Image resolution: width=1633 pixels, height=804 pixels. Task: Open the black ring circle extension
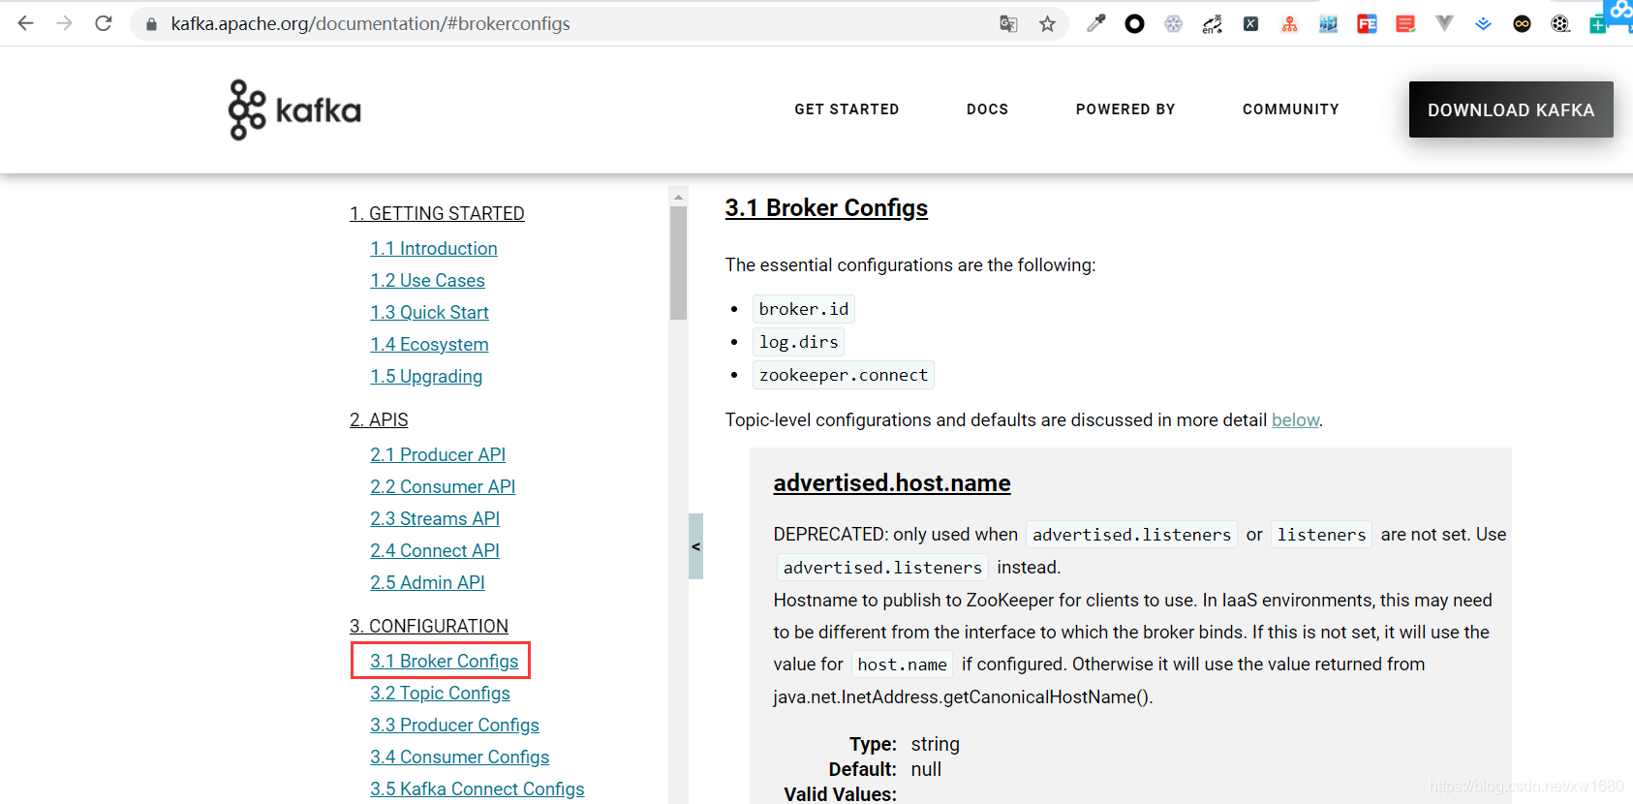point(1134,24)
